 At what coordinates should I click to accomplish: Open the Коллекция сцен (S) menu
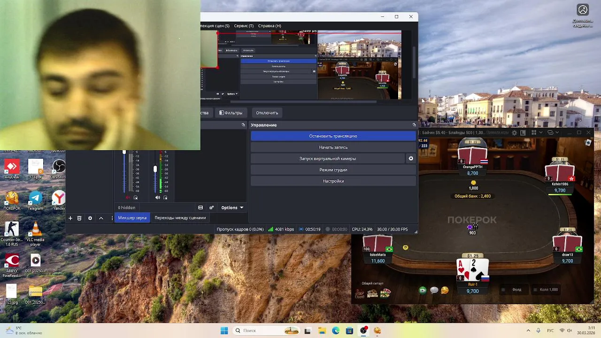215,26
